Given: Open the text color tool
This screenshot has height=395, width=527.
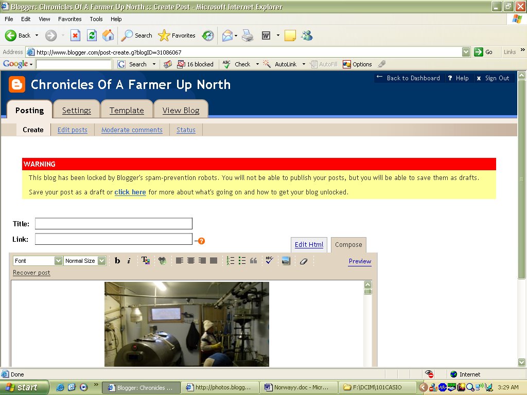Looking at the screenshot, I should point(146,261).
